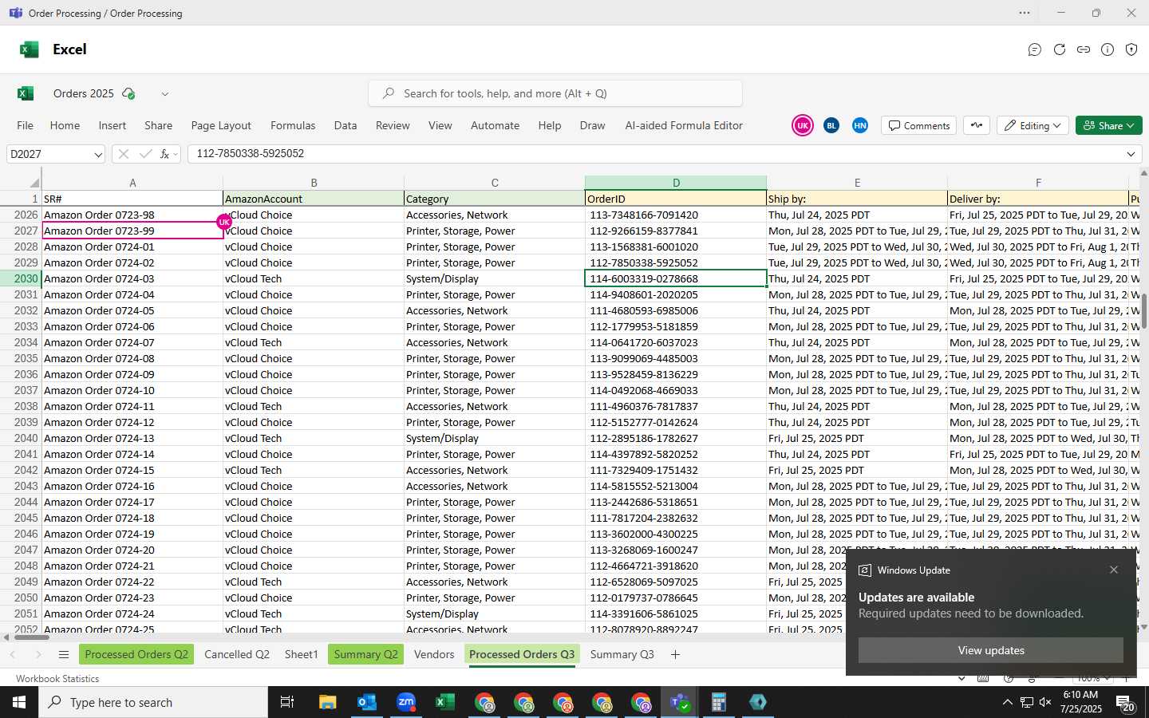Click the vertical scrollbar thumb
Viewport: 1149px width, 718px height.
[x=1144, y=311]
